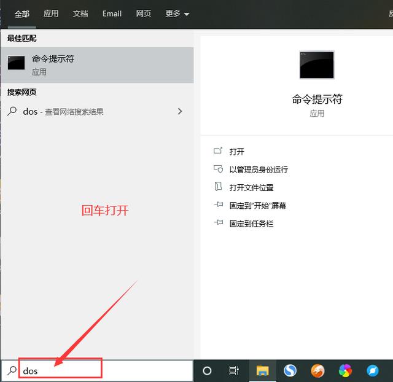Screen dimensions: 393x382
Task: Switch to the 应用 tab
Action: 51,14
